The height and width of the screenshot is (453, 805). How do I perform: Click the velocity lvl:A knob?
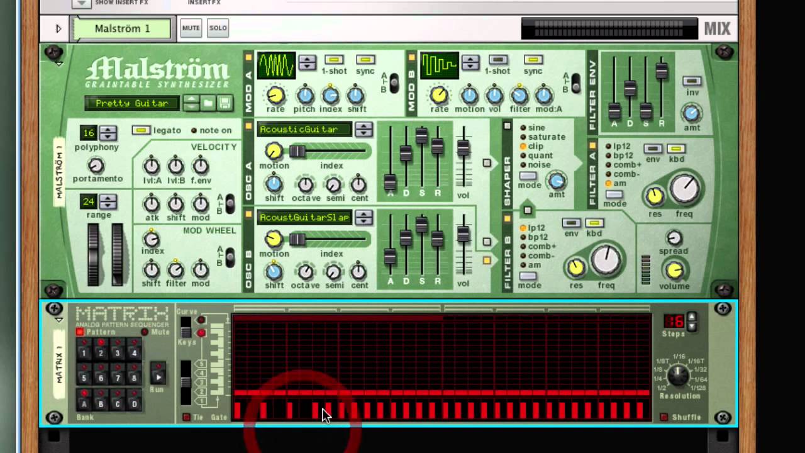[152, 166]
